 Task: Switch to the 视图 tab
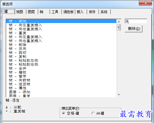(x=21, y=12)
